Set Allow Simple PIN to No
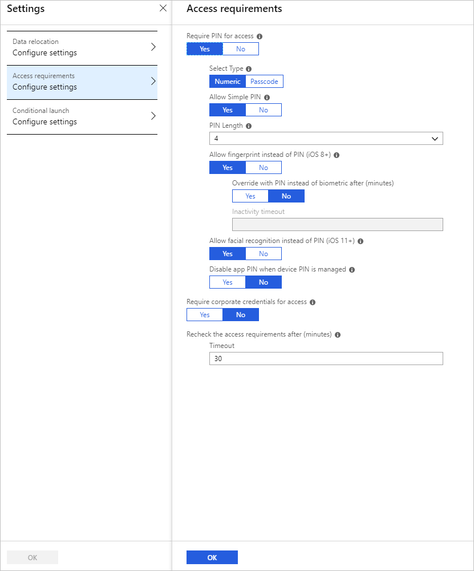 [x=264, y=110]
